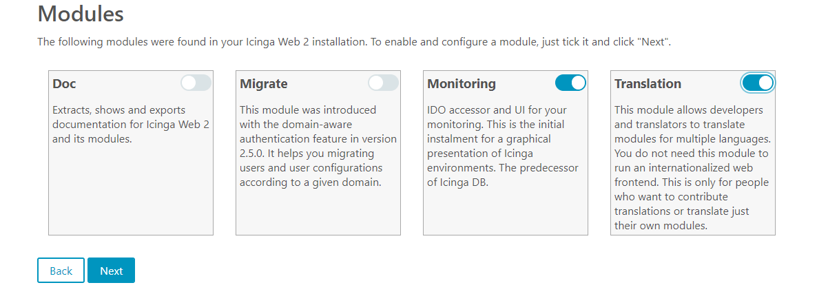This screenshot has width=828, height=294.
Task: Click the Modules page heading
Action: pos(81,13)
